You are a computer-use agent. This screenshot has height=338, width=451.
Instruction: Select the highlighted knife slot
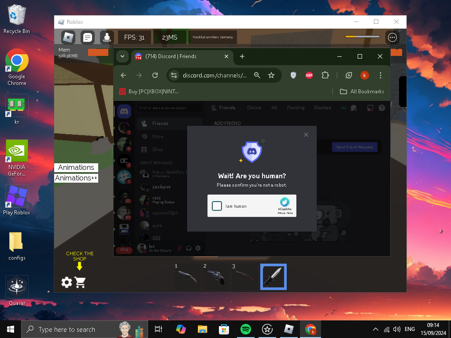(274, 277)
